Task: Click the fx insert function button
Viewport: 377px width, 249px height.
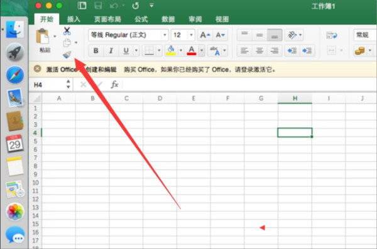Action: click(x=114, y=85)
